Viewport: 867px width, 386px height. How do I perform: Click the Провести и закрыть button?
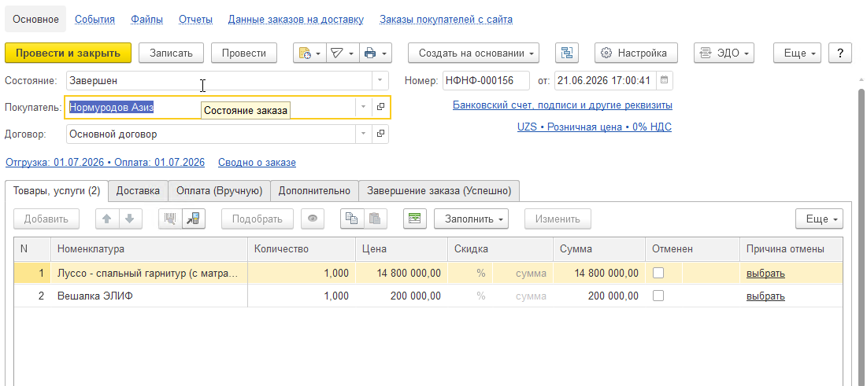[68, 53]
